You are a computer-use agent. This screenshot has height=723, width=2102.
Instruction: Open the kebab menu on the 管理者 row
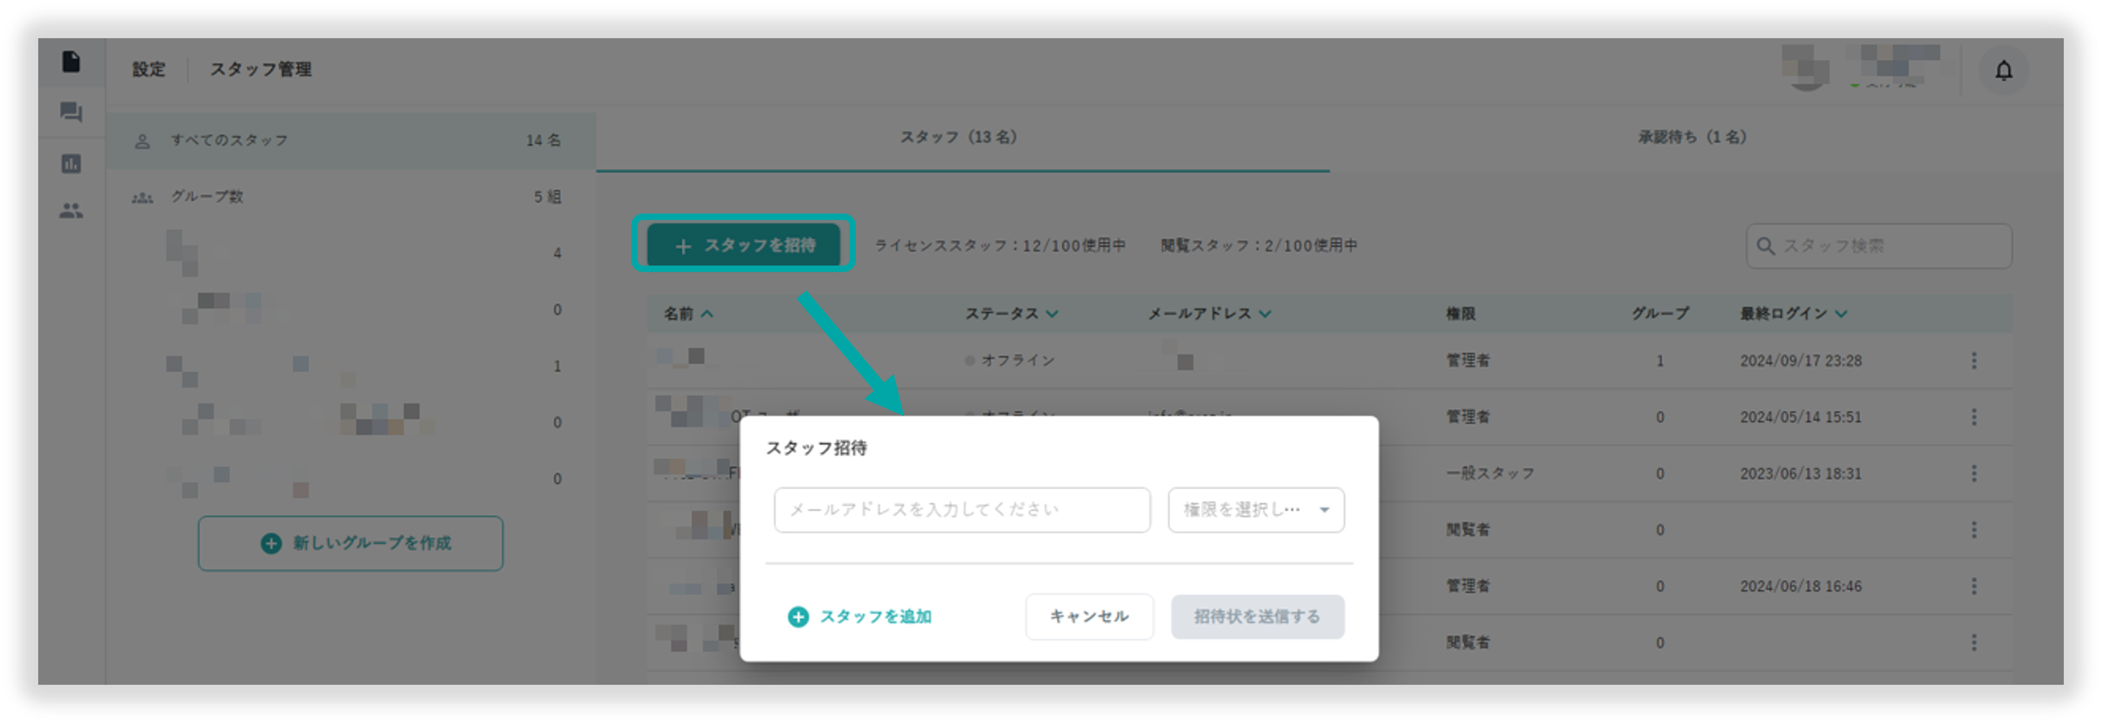tap(1974, 360)
